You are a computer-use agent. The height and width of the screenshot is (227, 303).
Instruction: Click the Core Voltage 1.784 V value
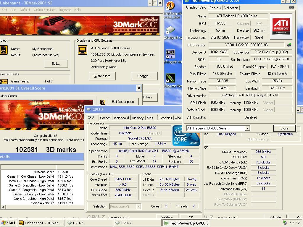coord(160,144)
